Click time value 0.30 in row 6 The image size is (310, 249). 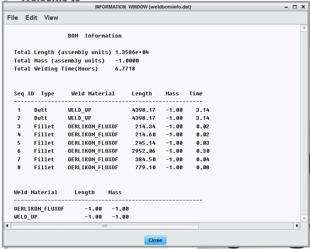[x=203, y=151]
